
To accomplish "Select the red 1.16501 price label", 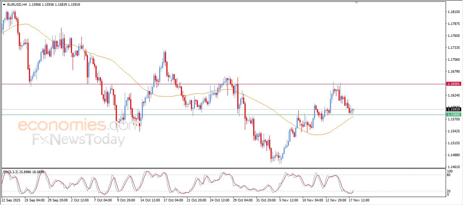I will (454, 84).
